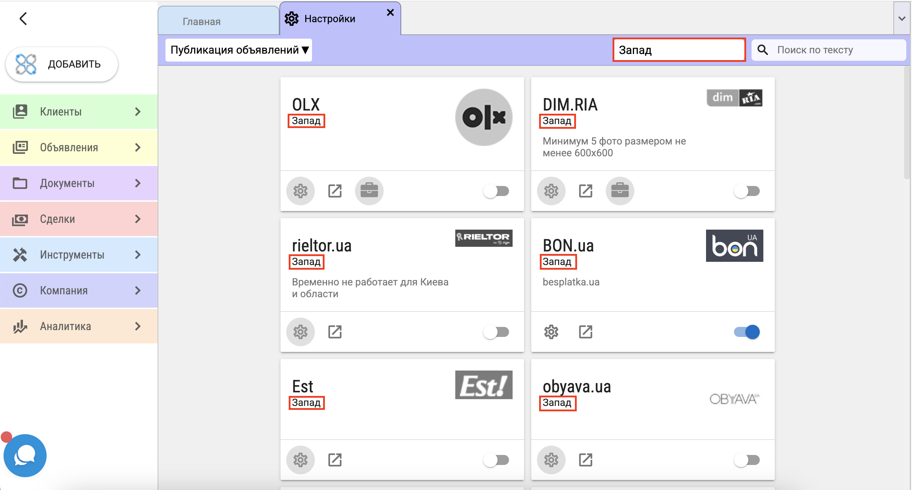Click the OLX briefcase icon
This screenshot has height=490, width=912.
(x=369, y=191)
